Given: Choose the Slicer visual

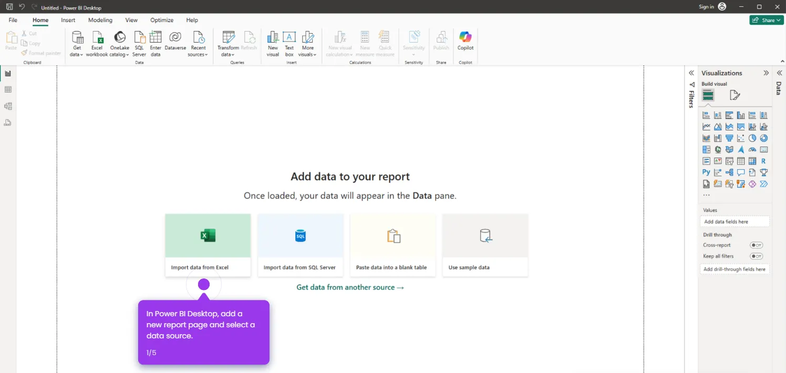Looking at the screenshot, I should point(729,161).
